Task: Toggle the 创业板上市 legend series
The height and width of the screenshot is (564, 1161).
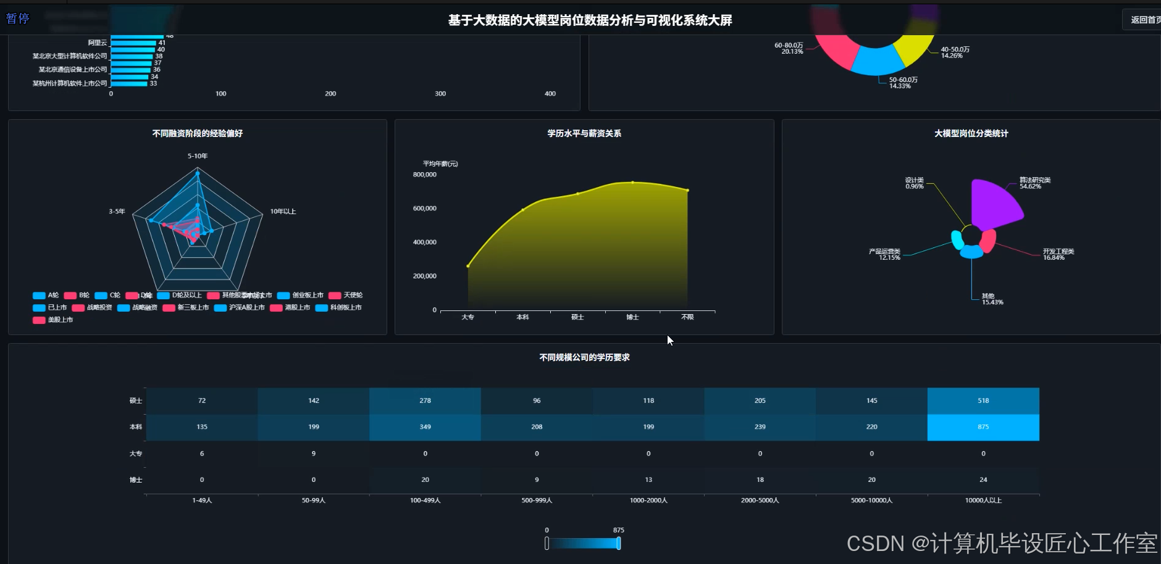Action: coord(300,295)
